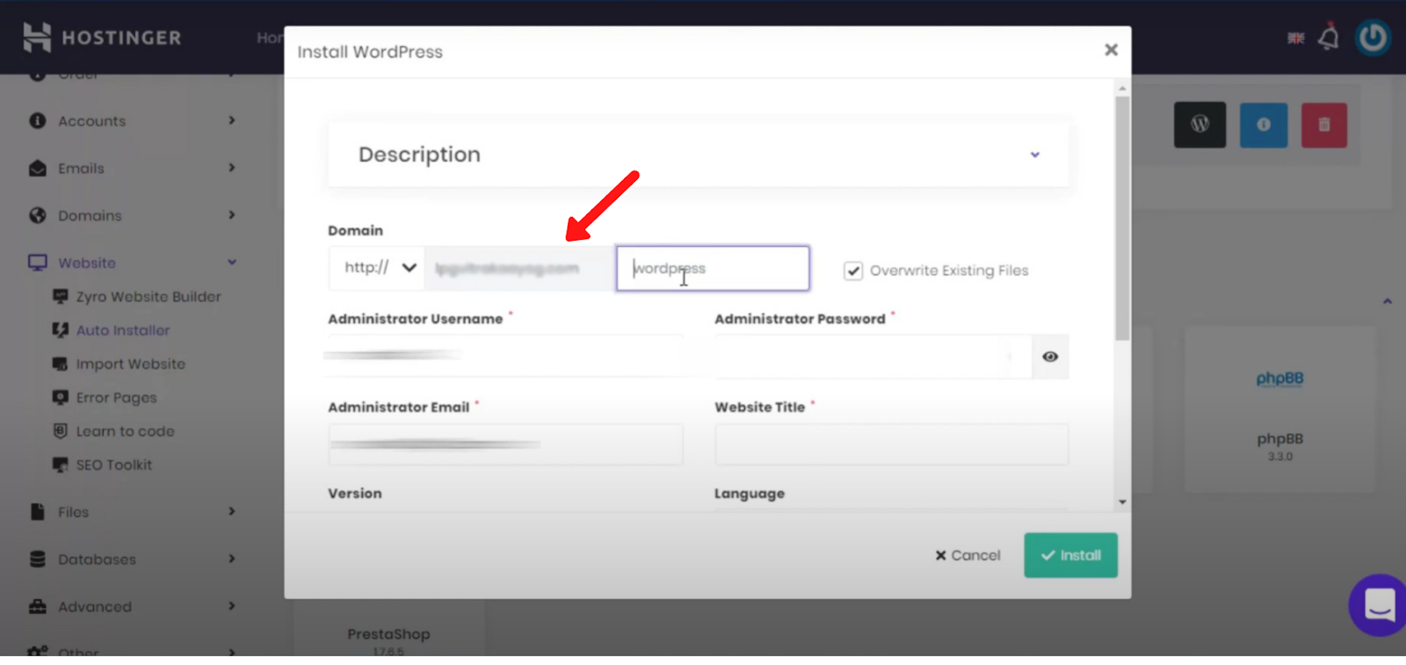Click the Emails envelope icon
Viewport: 1406px width, 665px height.
pos(37,168)
